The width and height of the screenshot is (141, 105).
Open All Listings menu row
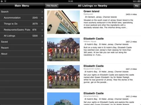tap(22, 36)
